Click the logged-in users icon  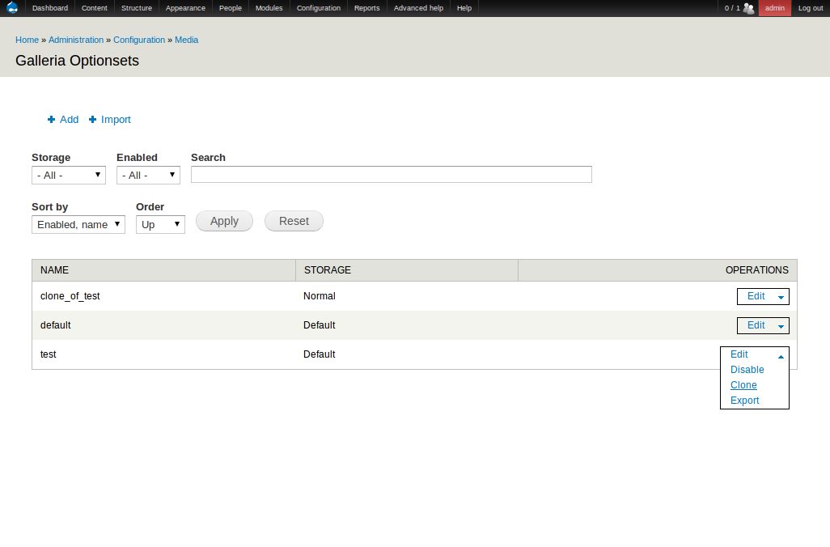[748, 8]
